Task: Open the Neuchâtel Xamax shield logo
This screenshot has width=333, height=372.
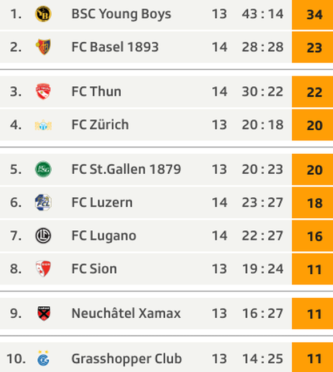Action: tap(43, 313)
